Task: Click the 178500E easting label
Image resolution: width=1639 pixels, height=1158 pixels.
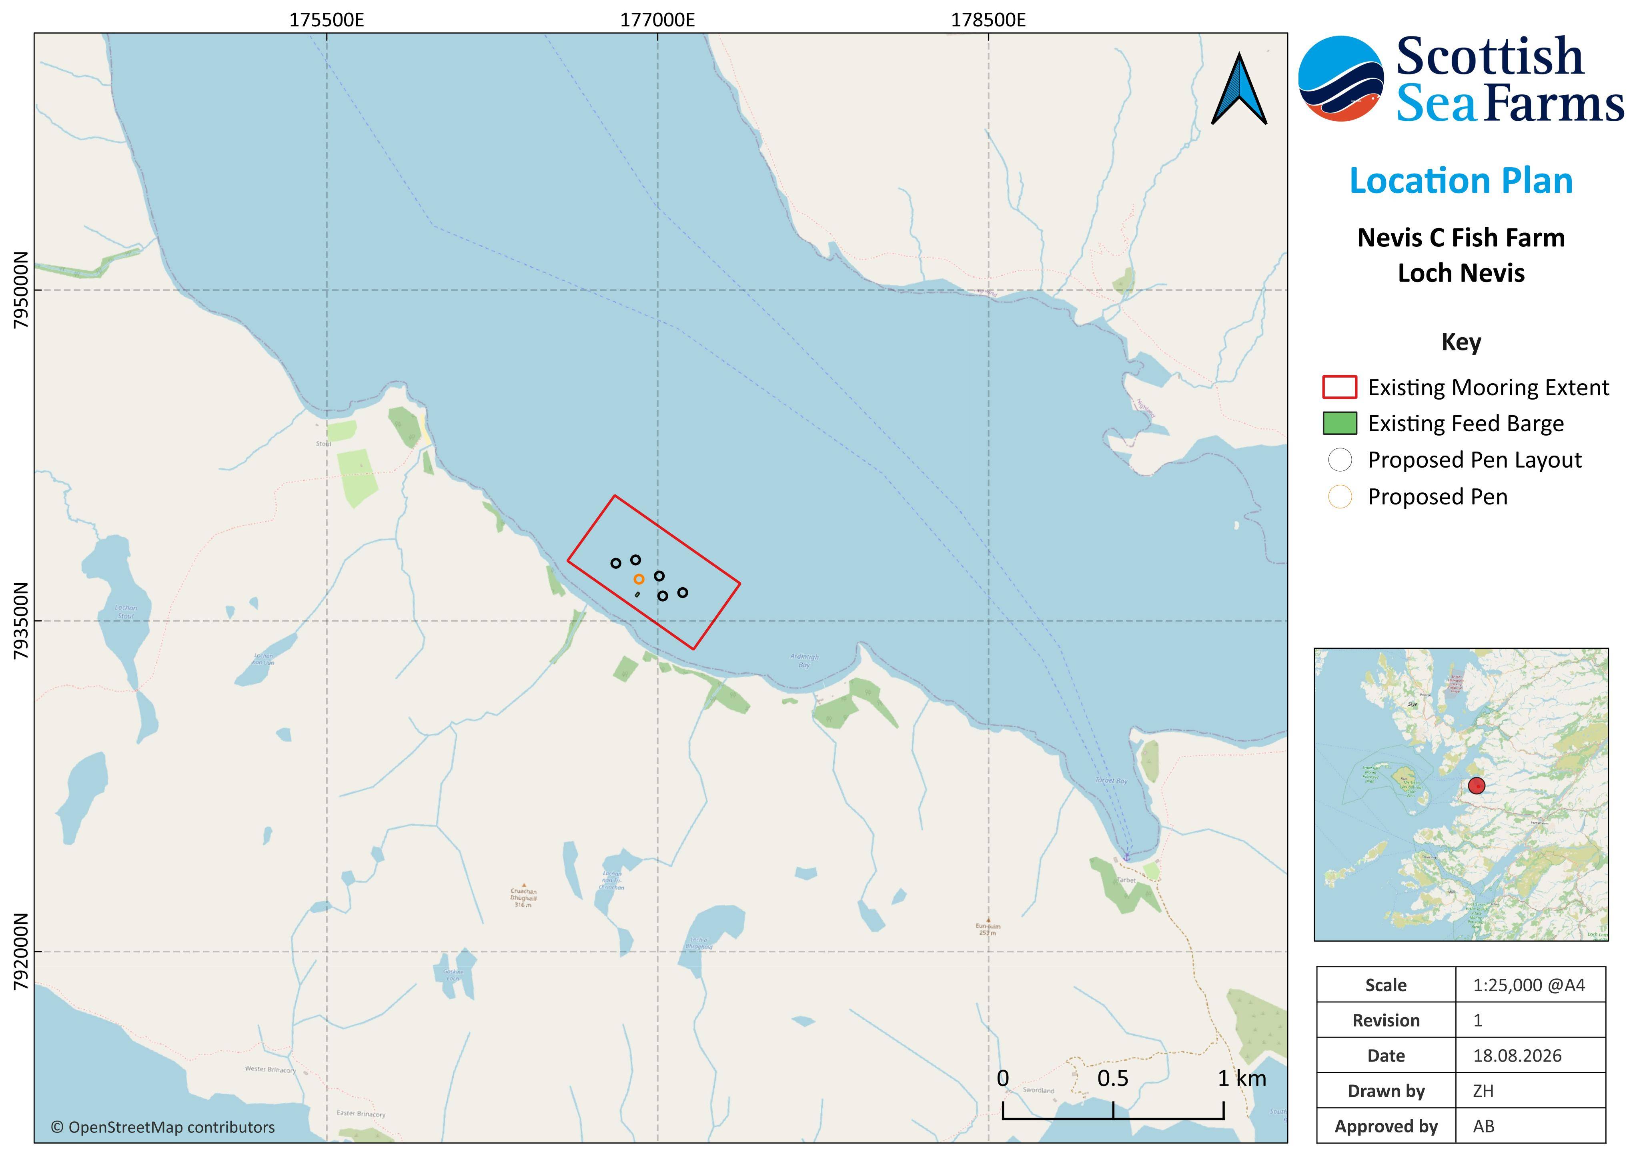Action: point(988,20)
